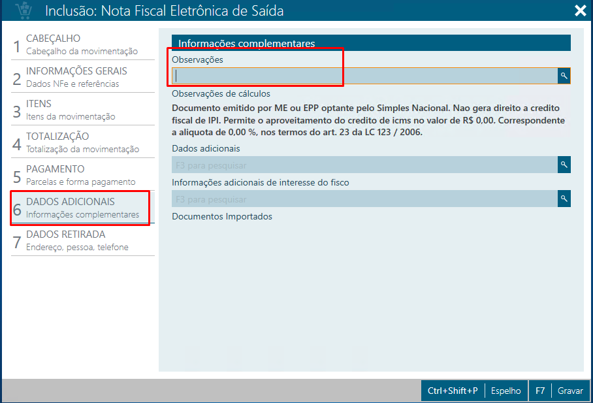
Task: Click shopping basket icon in title bar
Action: (24, 10)
